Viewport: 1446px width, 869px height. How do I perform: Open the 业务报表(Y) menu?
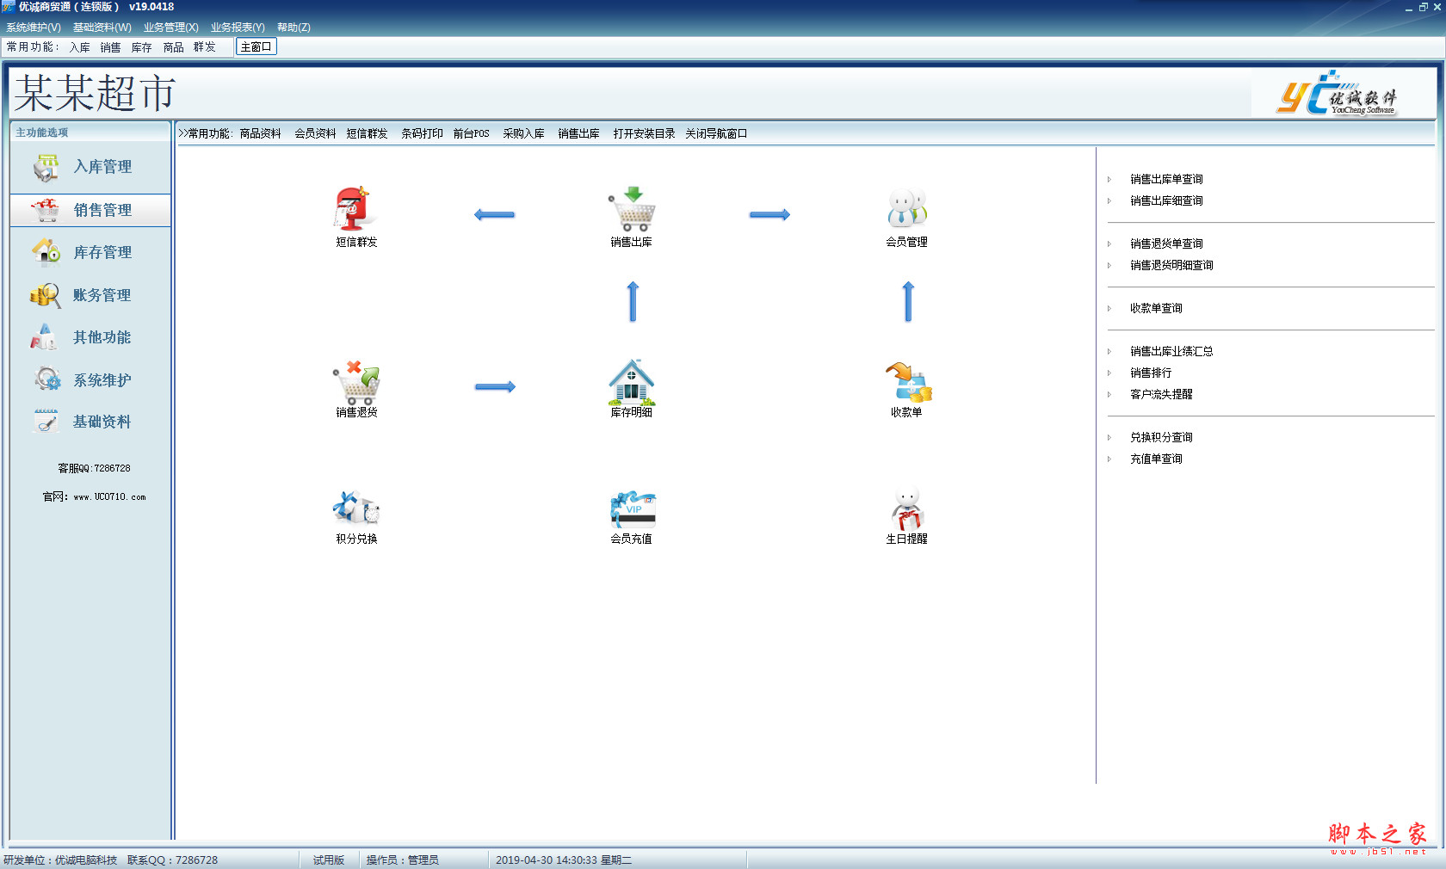click(238, 28)
